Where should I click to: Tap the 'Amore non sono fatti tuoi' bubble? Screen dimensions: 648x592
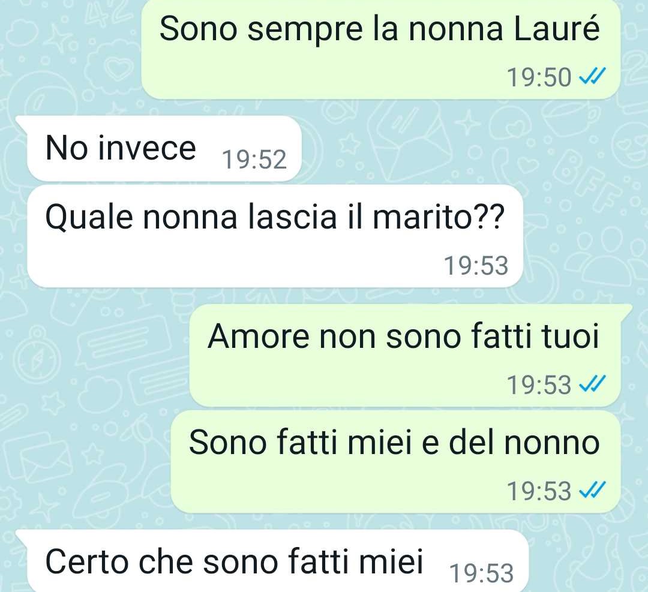[x=409, y=355]
